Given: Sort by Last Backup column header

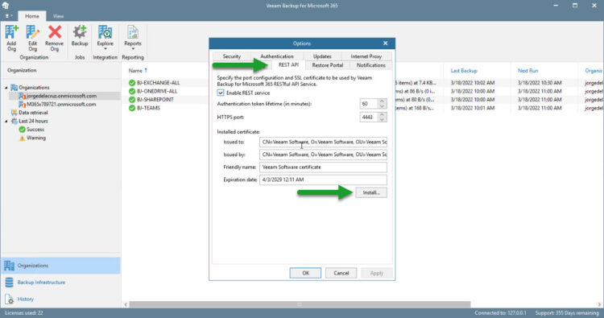Looking at the screenshot, I should tap(464, 71).
